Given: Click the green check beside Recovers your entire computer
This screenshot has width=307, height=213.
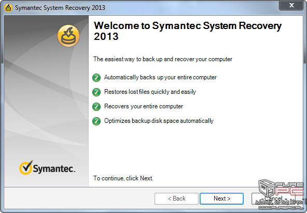Looking at the screenshot, I should [96, 107].
